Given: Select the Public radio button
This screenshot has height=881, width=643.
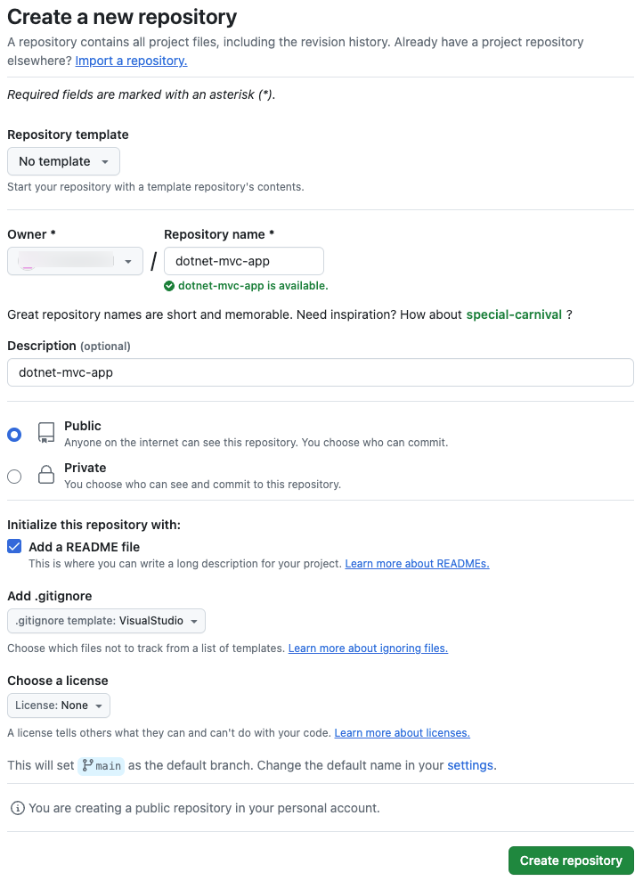Looking at the screenshot, I should 13,434.
